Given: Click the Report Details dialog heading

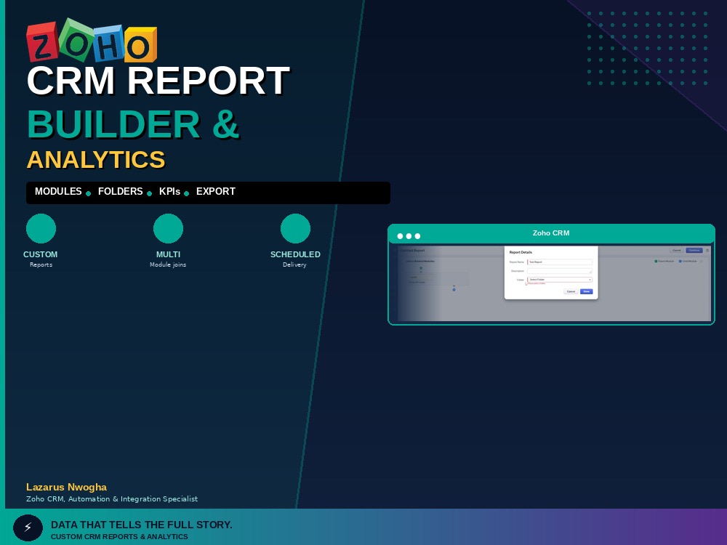Looking at the screenshot, I should tap(521, 253).
